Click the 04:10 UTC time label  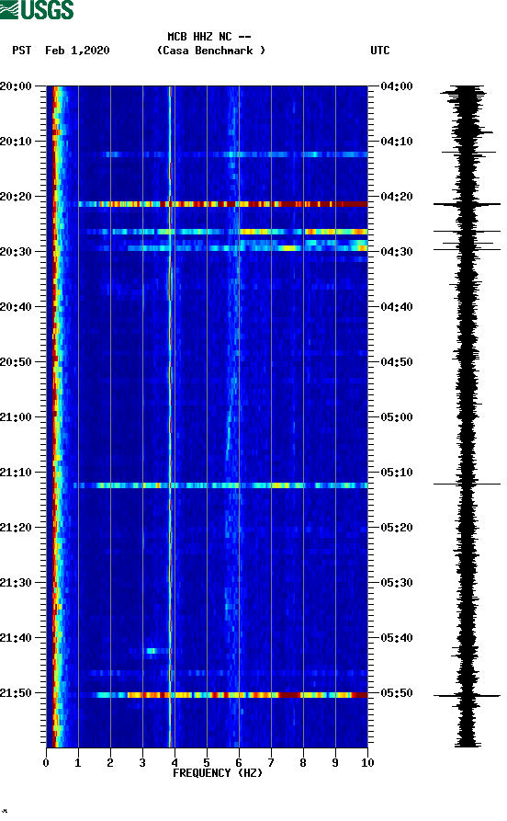pyautogui.click(x=397, y=142)
